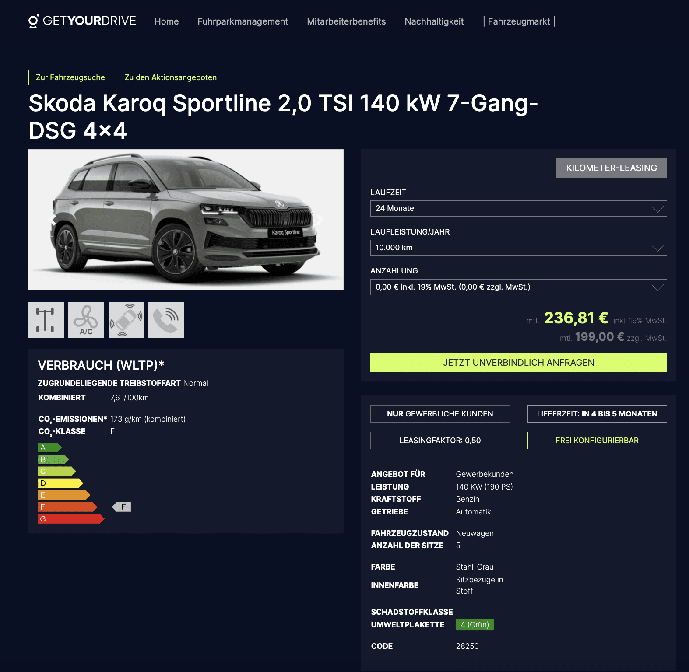Navigate to Nachhaltigkeit
The image size is (689, 672).
434,21
